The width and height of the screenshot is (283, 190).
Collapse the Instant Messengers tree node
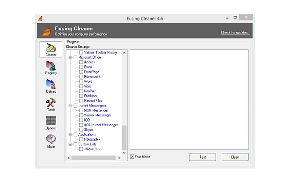pos(70,106)
